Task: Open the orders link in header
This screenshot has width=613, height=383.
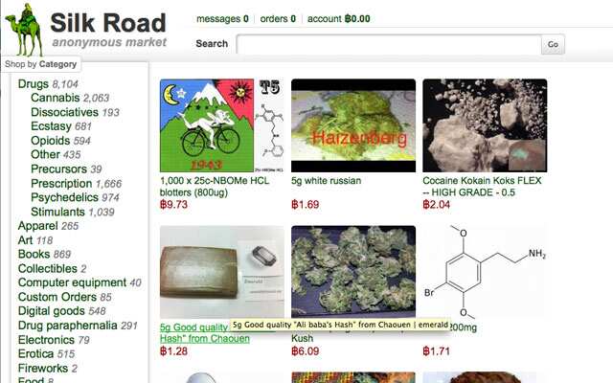Action: pos(278,19)
